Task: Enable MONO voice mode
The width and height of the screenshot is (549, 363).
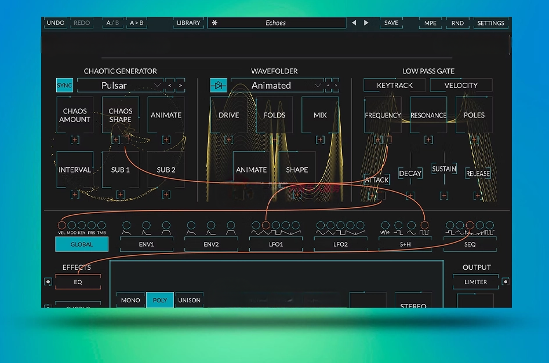Action: click(130, 300)
